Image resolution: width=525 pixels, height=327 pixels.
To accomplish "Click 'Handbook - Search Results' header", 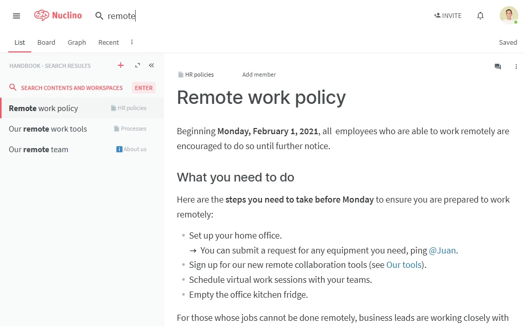I will (50, 66).
